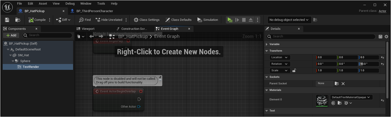The height and width of the screenshot is (117, 391).
Task: Toggle Hide Unrelated nodes
Action: tap(109, 20)
